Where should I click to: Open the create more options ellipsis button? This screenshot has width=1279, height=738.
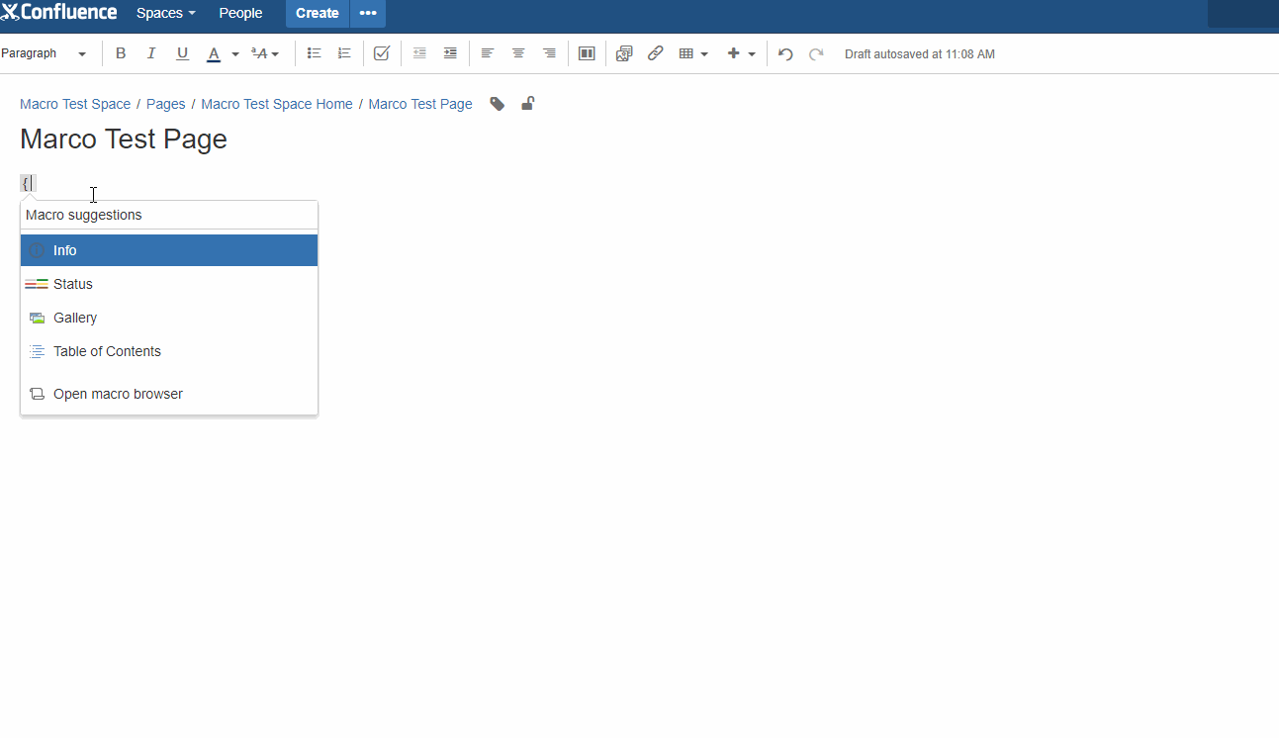click(x=368, y=13)
